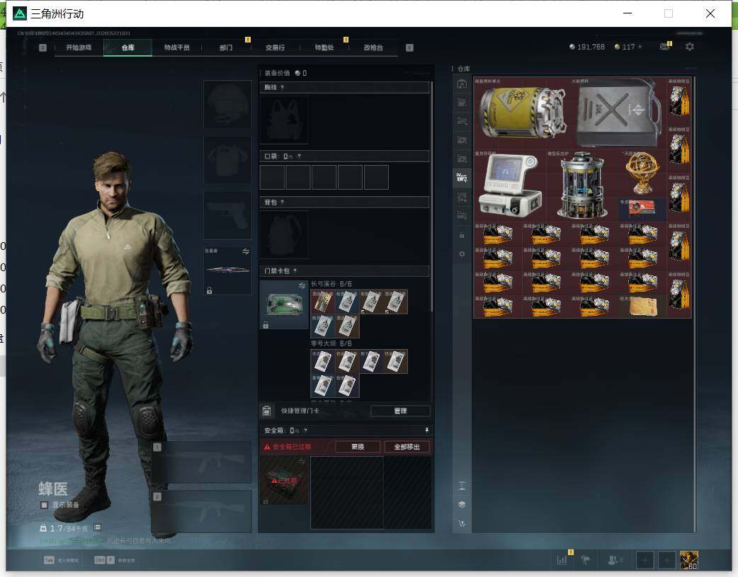Select the 微型反应炉 reactor item
Screen dimensions: 738x577
tap(582, 186)
